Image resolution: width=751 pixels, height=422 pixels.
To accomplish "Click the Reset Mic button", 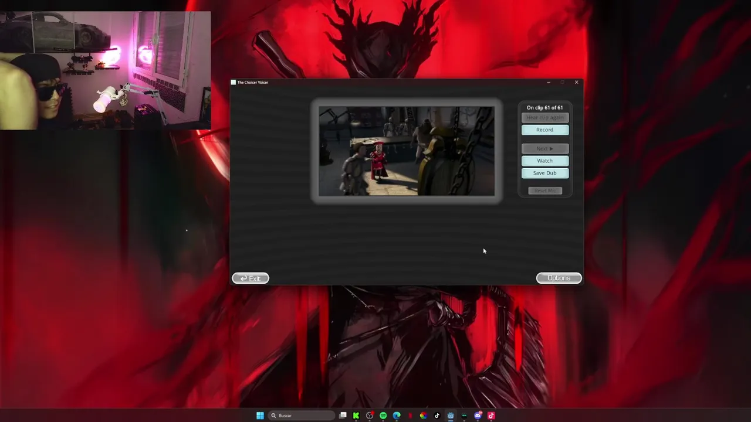I will click(545, 190).
